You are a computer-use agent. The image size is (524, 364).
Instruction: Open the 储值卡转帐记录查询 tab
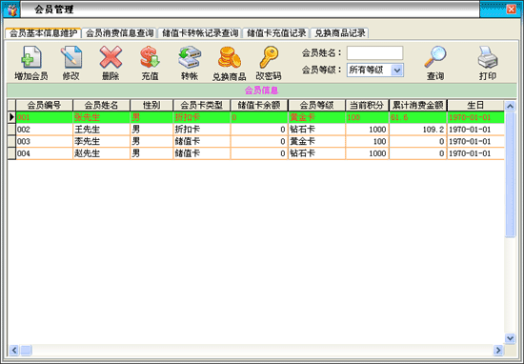pyautogui.click(x=200, y=33)
